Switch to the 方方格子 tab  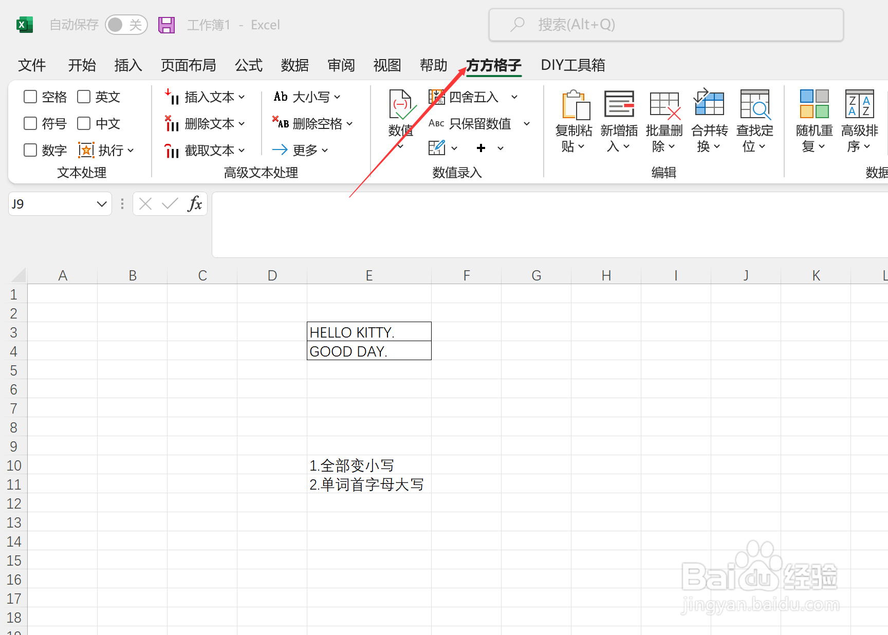point(494,65)
